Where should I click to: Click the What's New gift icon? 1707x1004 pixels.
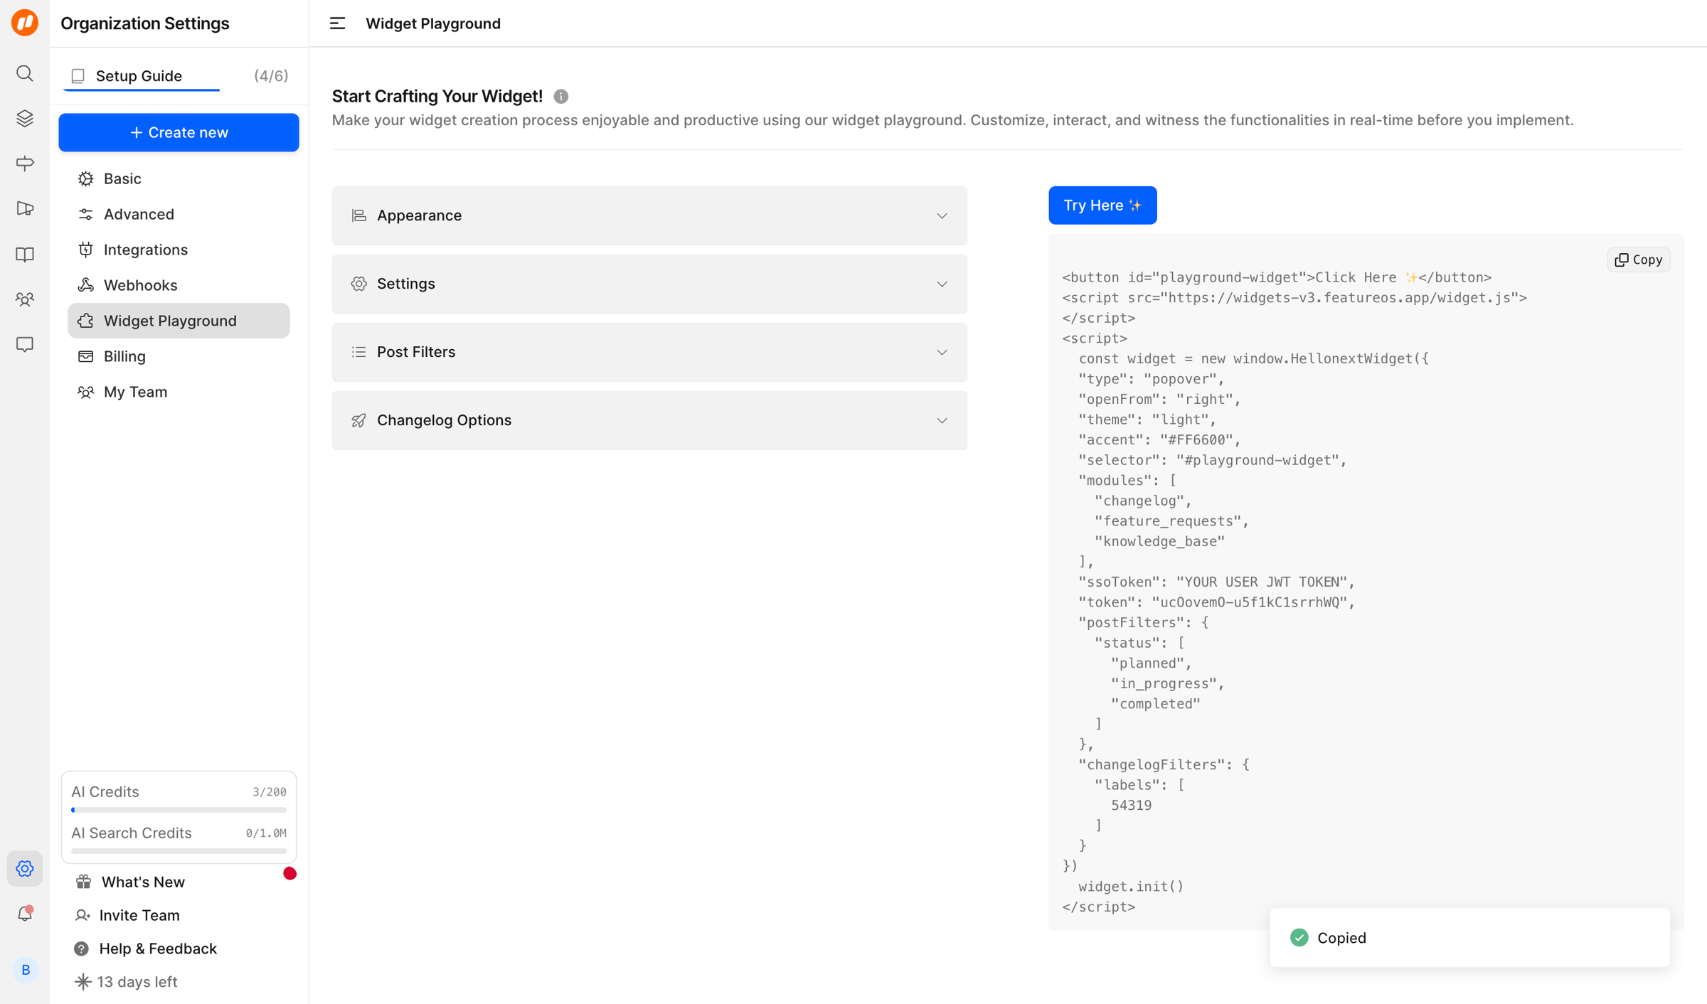[84, 882]
